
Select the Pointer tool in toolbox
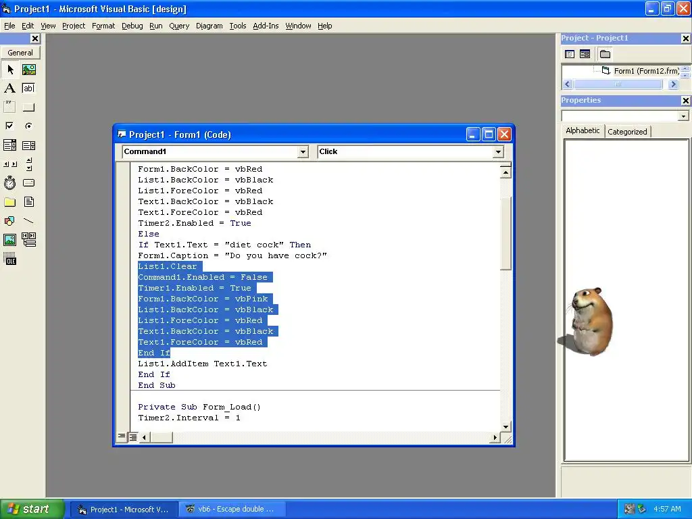point(10,70)
